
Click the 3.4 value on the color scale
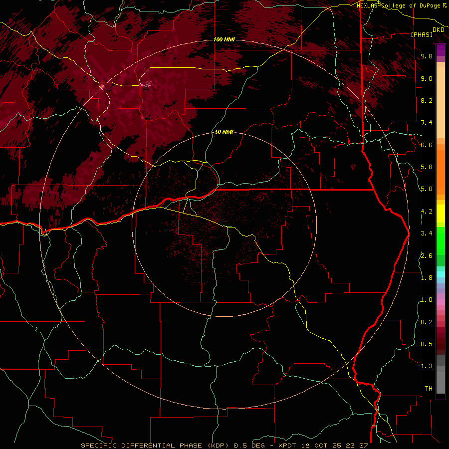(x=427, y=233)
